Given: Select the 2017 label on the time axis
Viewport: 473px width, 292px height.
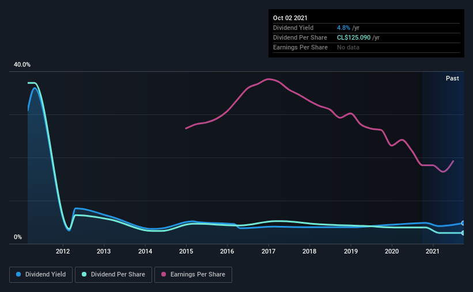Looking at the screenshot, I should click(x=268, y=251).
